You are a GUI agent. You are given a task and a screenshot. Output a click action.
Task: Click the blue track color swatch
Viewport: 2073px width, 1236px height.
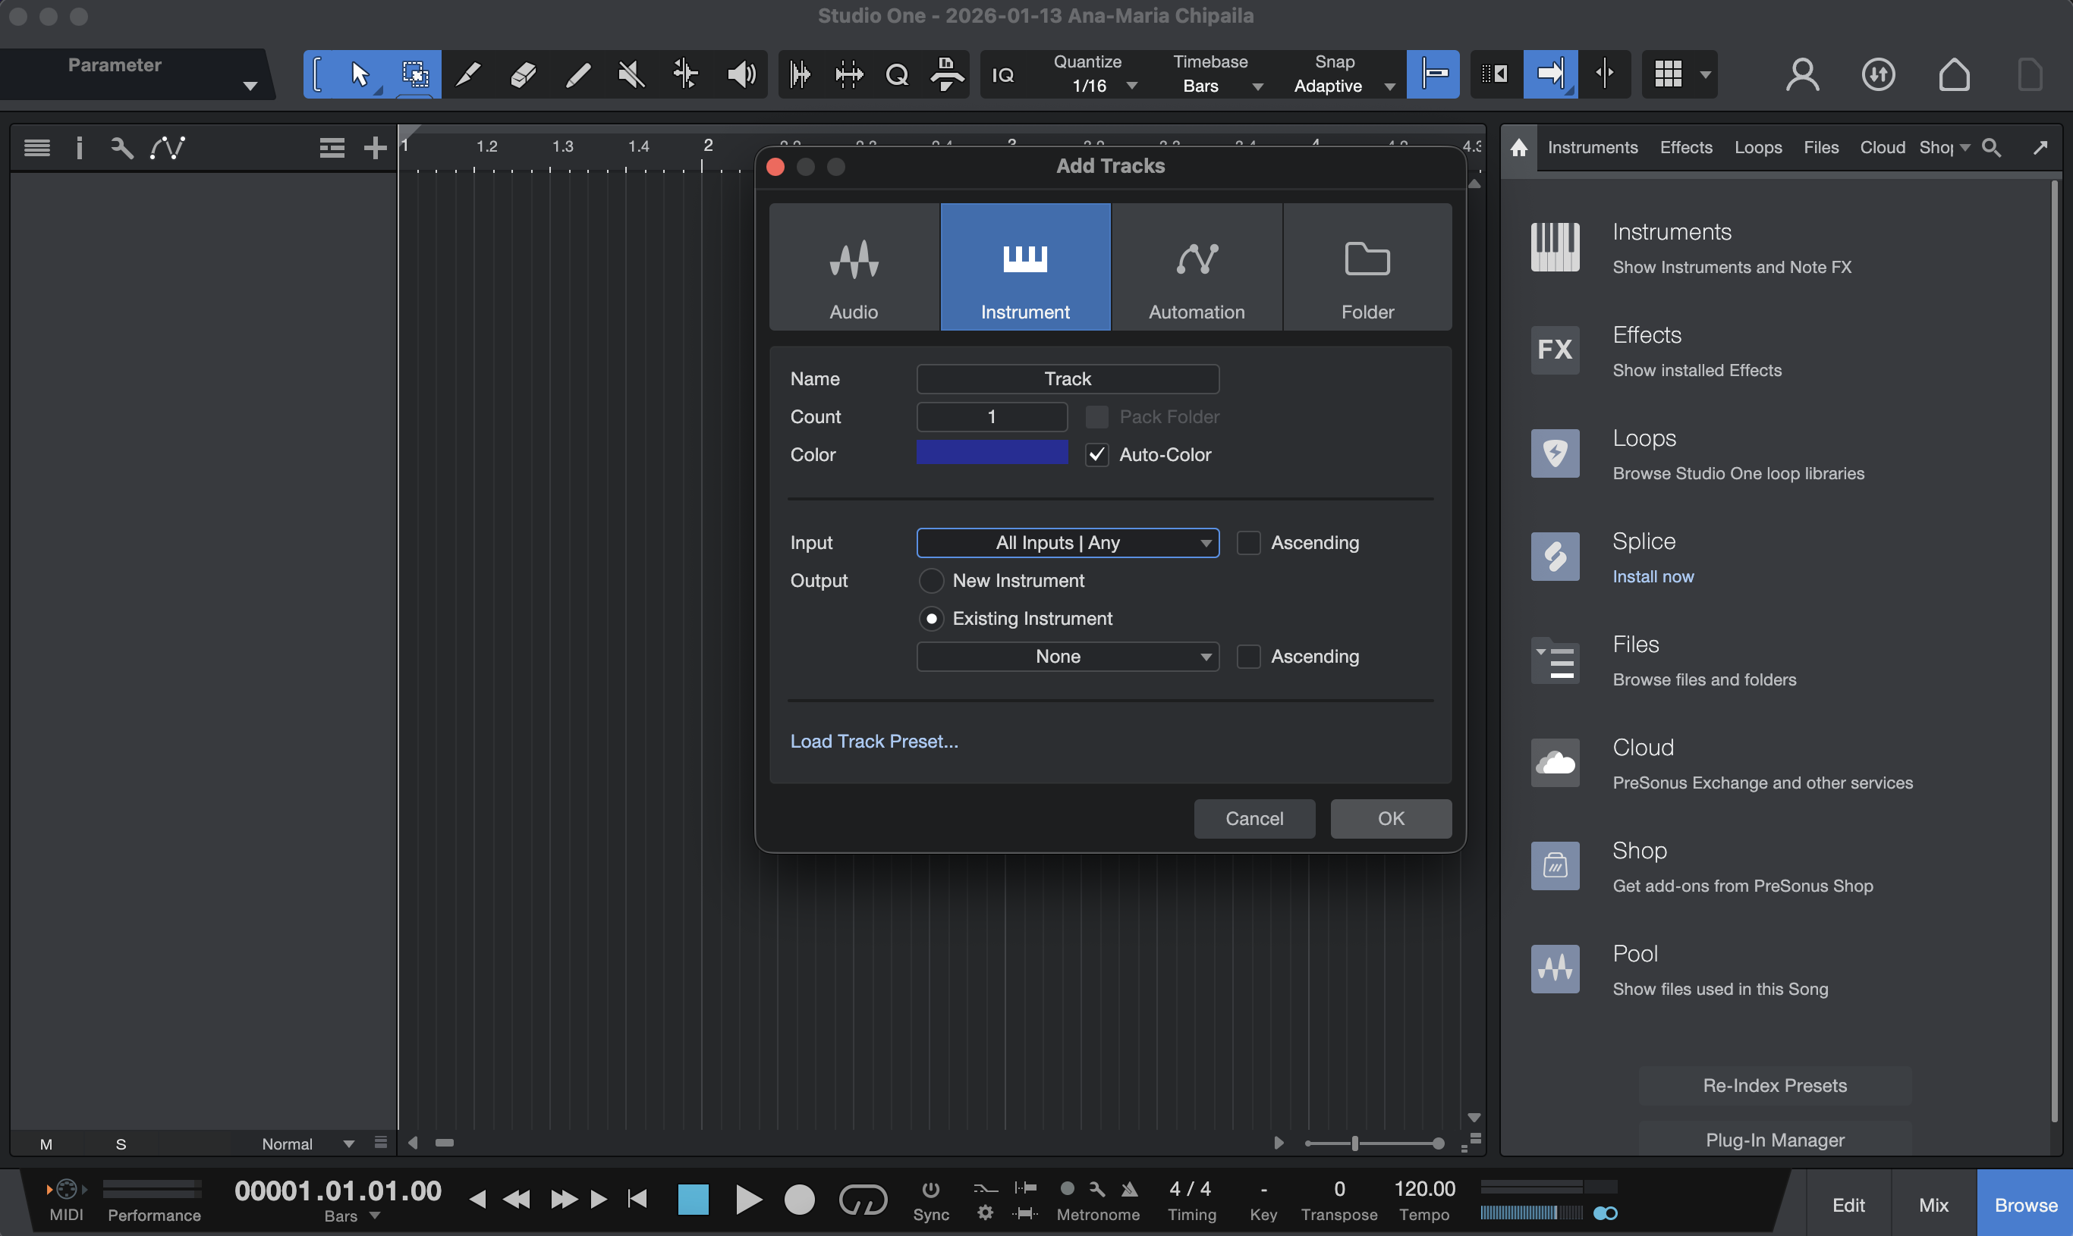coord(992,453)
